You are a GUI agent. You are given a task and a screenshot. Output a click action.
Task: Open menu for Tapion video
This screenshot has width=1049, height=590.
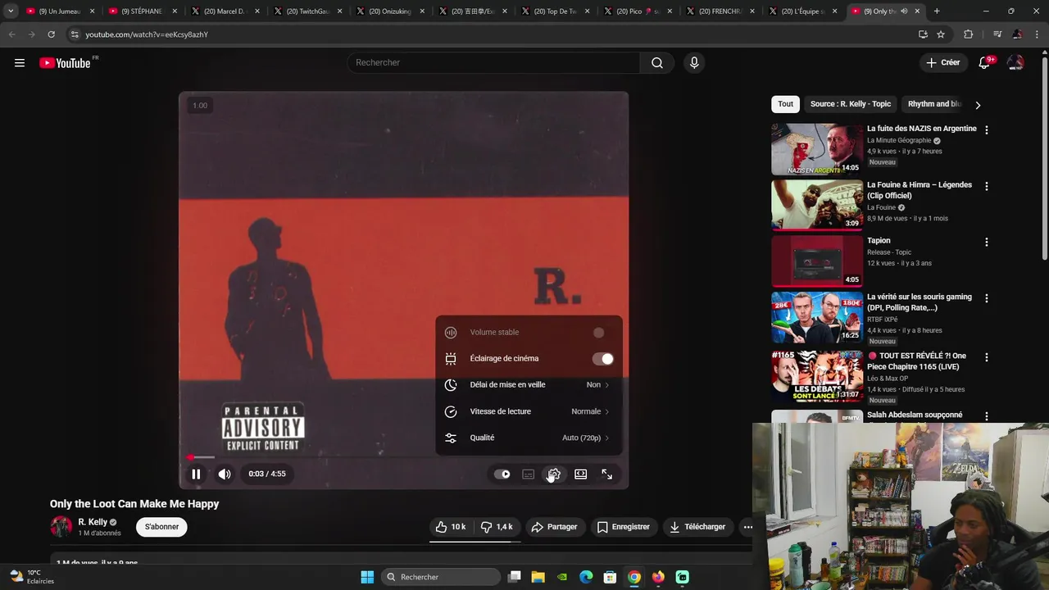(986, 243)
